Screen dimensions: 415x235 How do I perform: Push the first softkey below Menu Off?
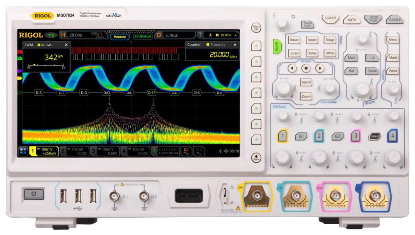256,46
